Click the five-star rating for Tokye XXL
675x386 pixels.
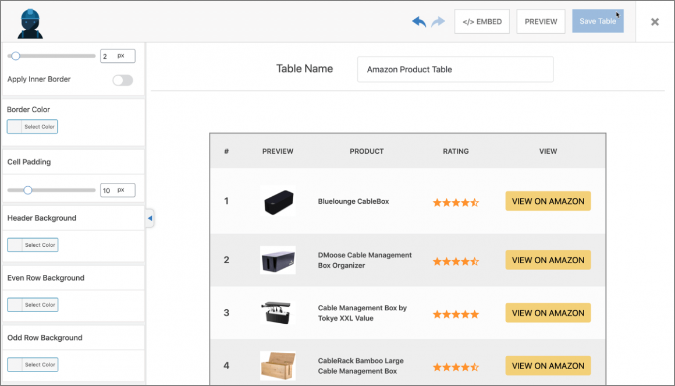[x=456, y=314]
